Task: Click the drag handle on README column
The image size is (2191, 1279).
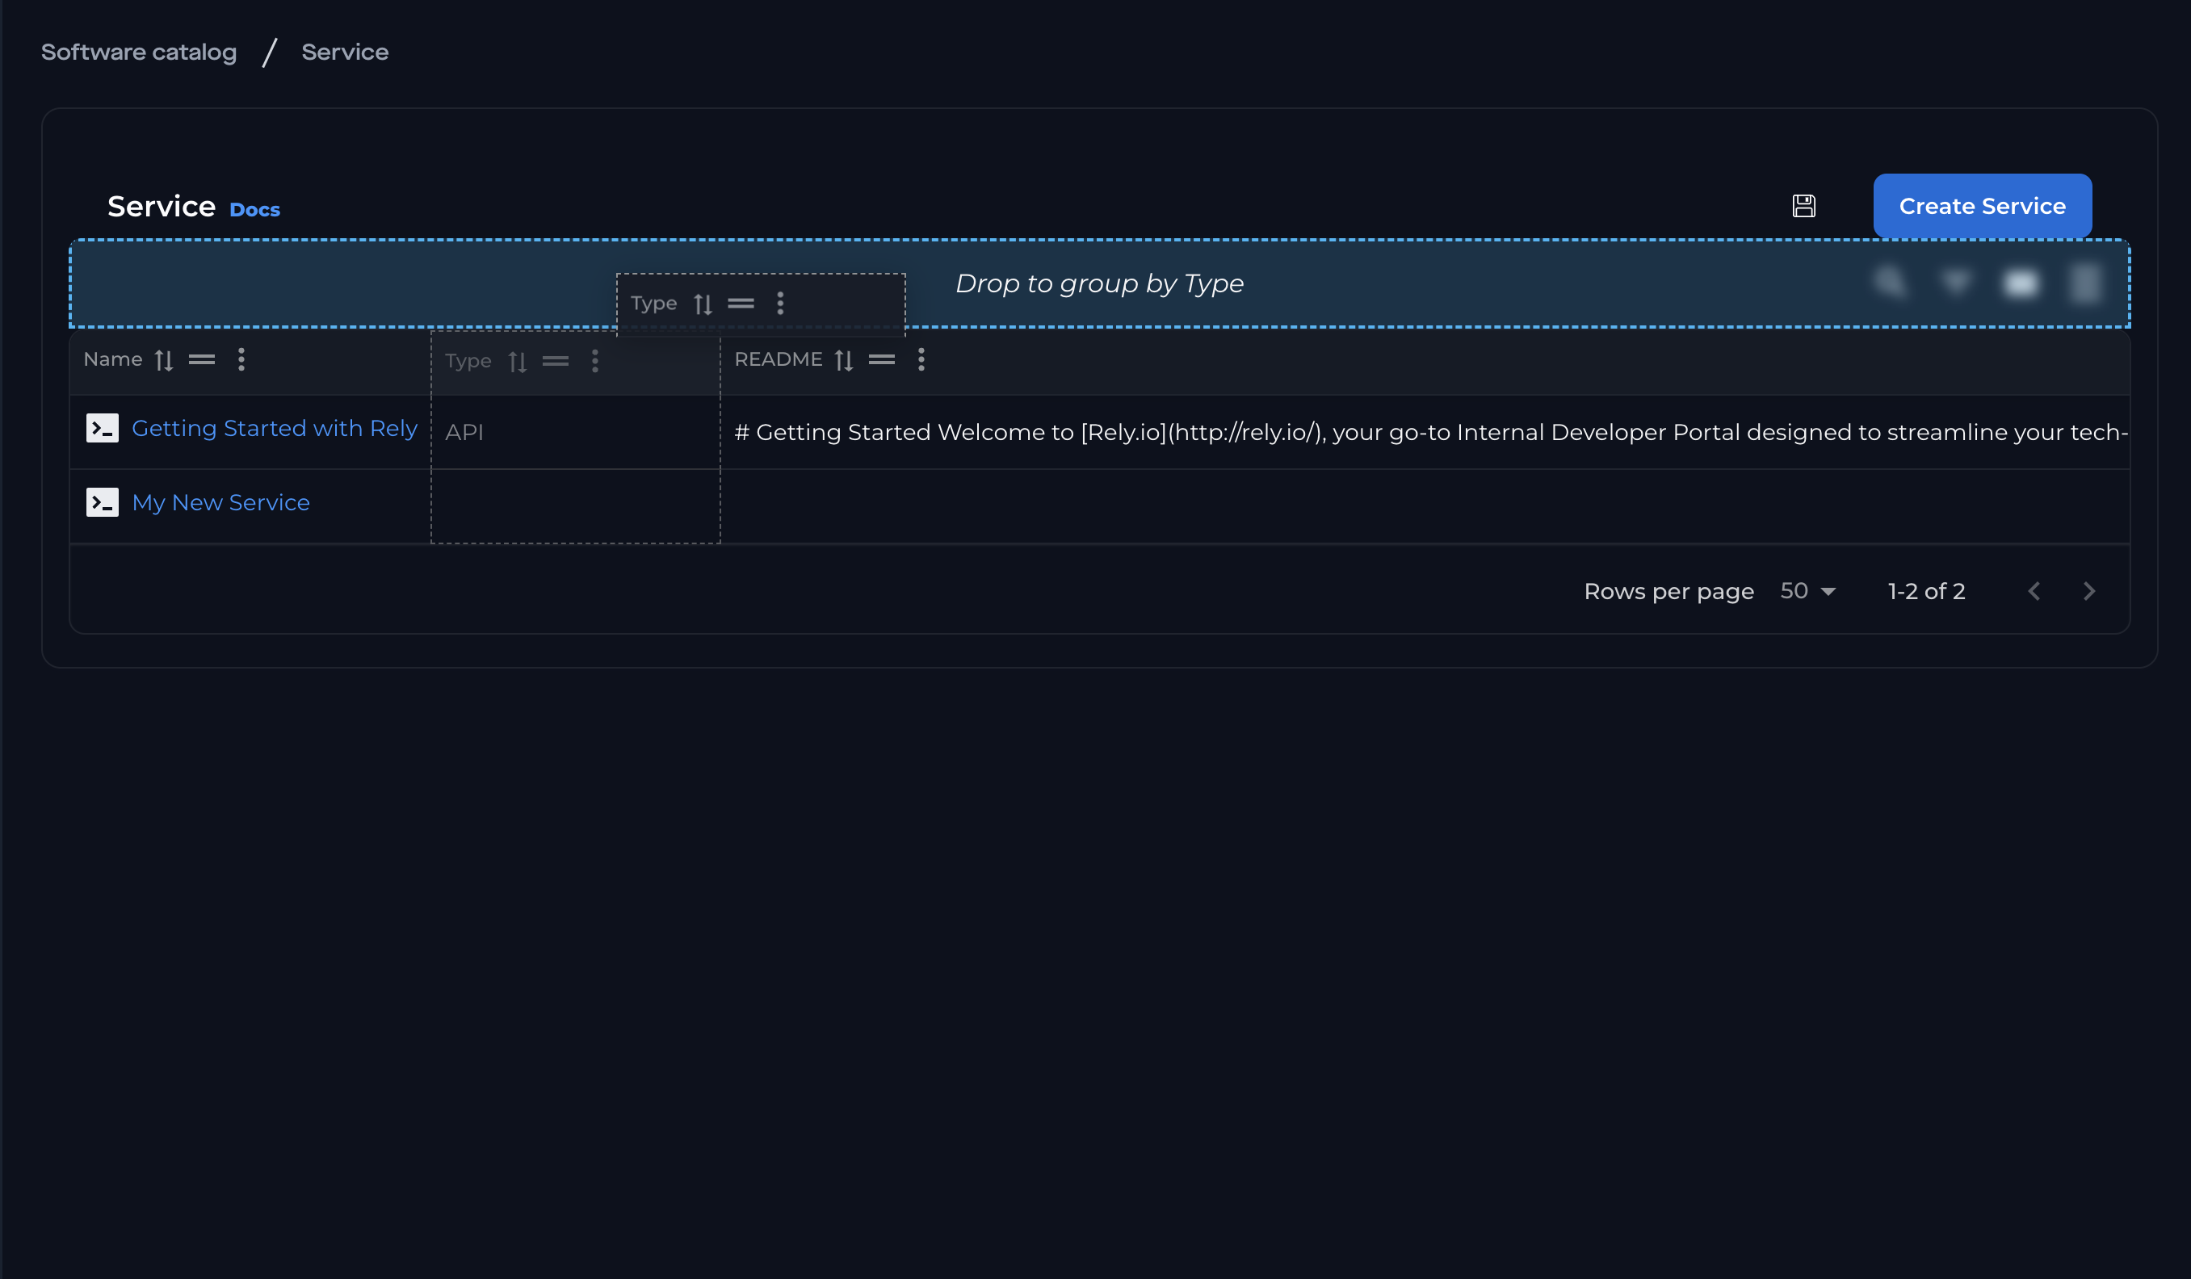Action: click(x=882, y=360)
